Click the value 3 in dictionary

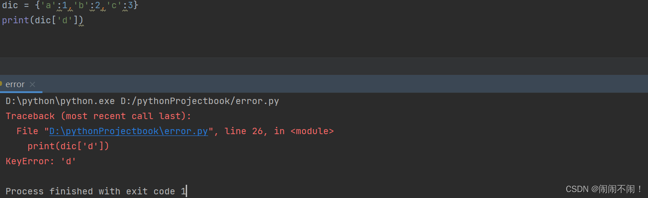pos(130,6)
